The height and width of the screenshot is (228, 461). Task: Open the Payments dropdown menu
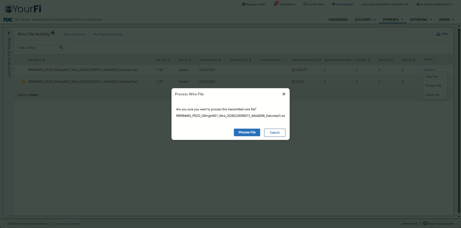[x=393, y=20]
